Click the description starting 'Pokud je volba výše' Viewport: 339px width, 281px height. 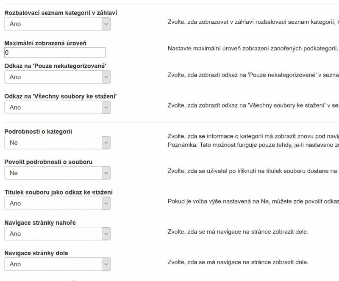click(253, 201)
